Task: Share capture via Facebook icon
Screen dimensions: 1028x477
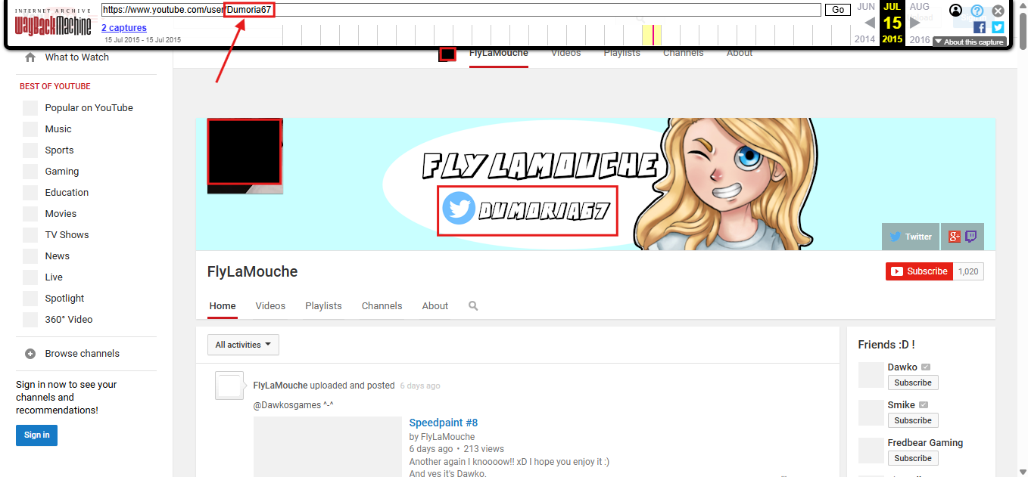Action: tap(980, 27)
